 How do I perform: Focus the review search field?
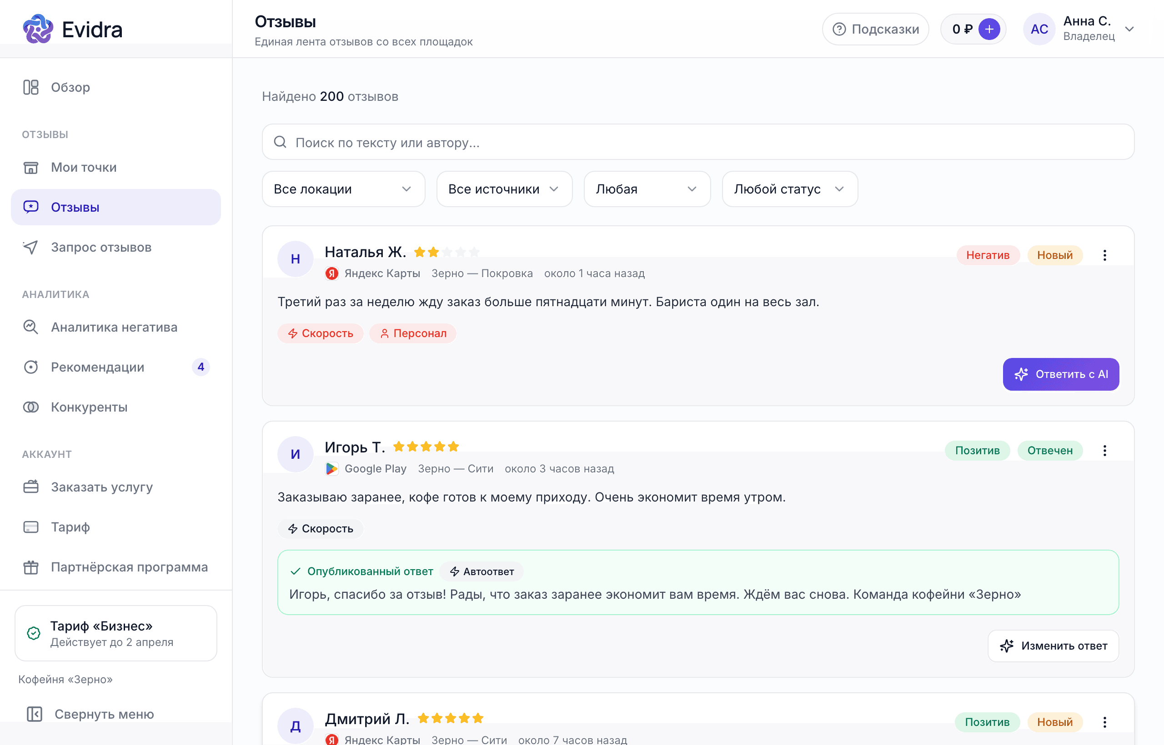(x=698, y=142)
